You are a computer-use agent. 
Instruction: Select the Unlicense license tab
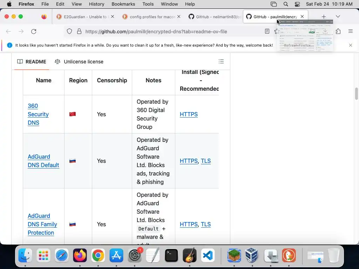[79, 62]
